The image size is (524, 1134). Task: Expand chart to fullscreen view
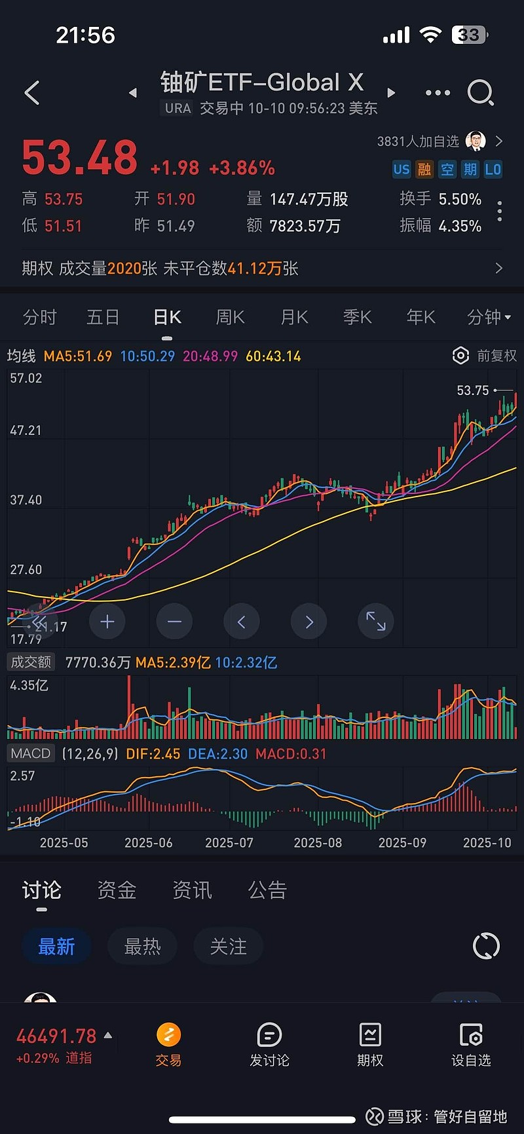click(376, 621)
